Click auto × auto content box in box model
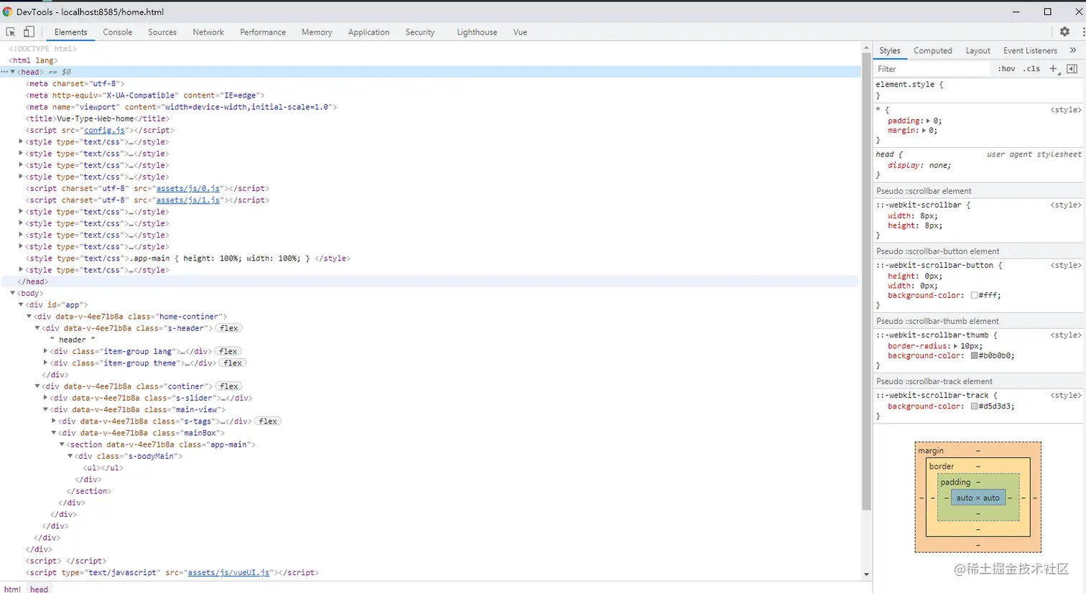Viewport: 1086px width, 593px height. click(x=978, y=498)
